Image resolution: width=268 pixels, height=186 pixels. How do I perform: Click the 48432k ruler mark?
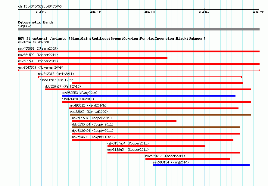(95, 12)
